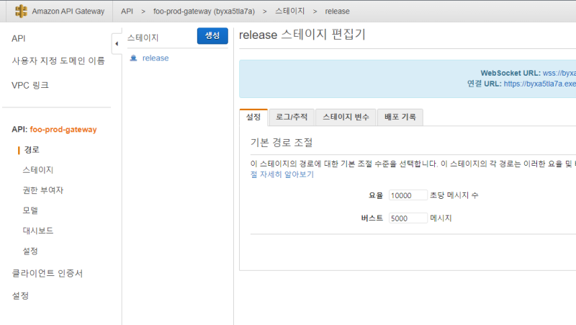Open 대시보드 in sidebar

[38, 231]
